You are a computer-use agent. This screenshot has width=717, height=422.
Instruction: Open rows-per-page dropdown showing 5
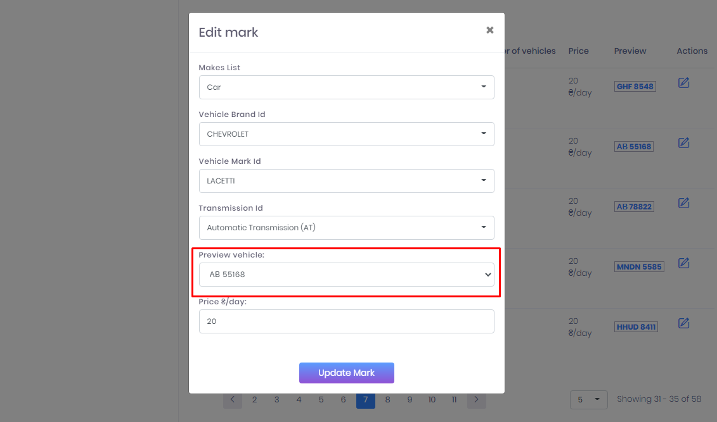[589, 400]
